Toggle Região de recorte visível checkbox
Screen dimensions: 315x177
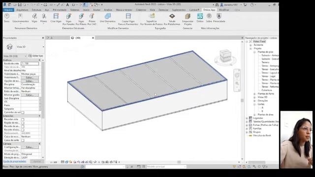(23, 123)
